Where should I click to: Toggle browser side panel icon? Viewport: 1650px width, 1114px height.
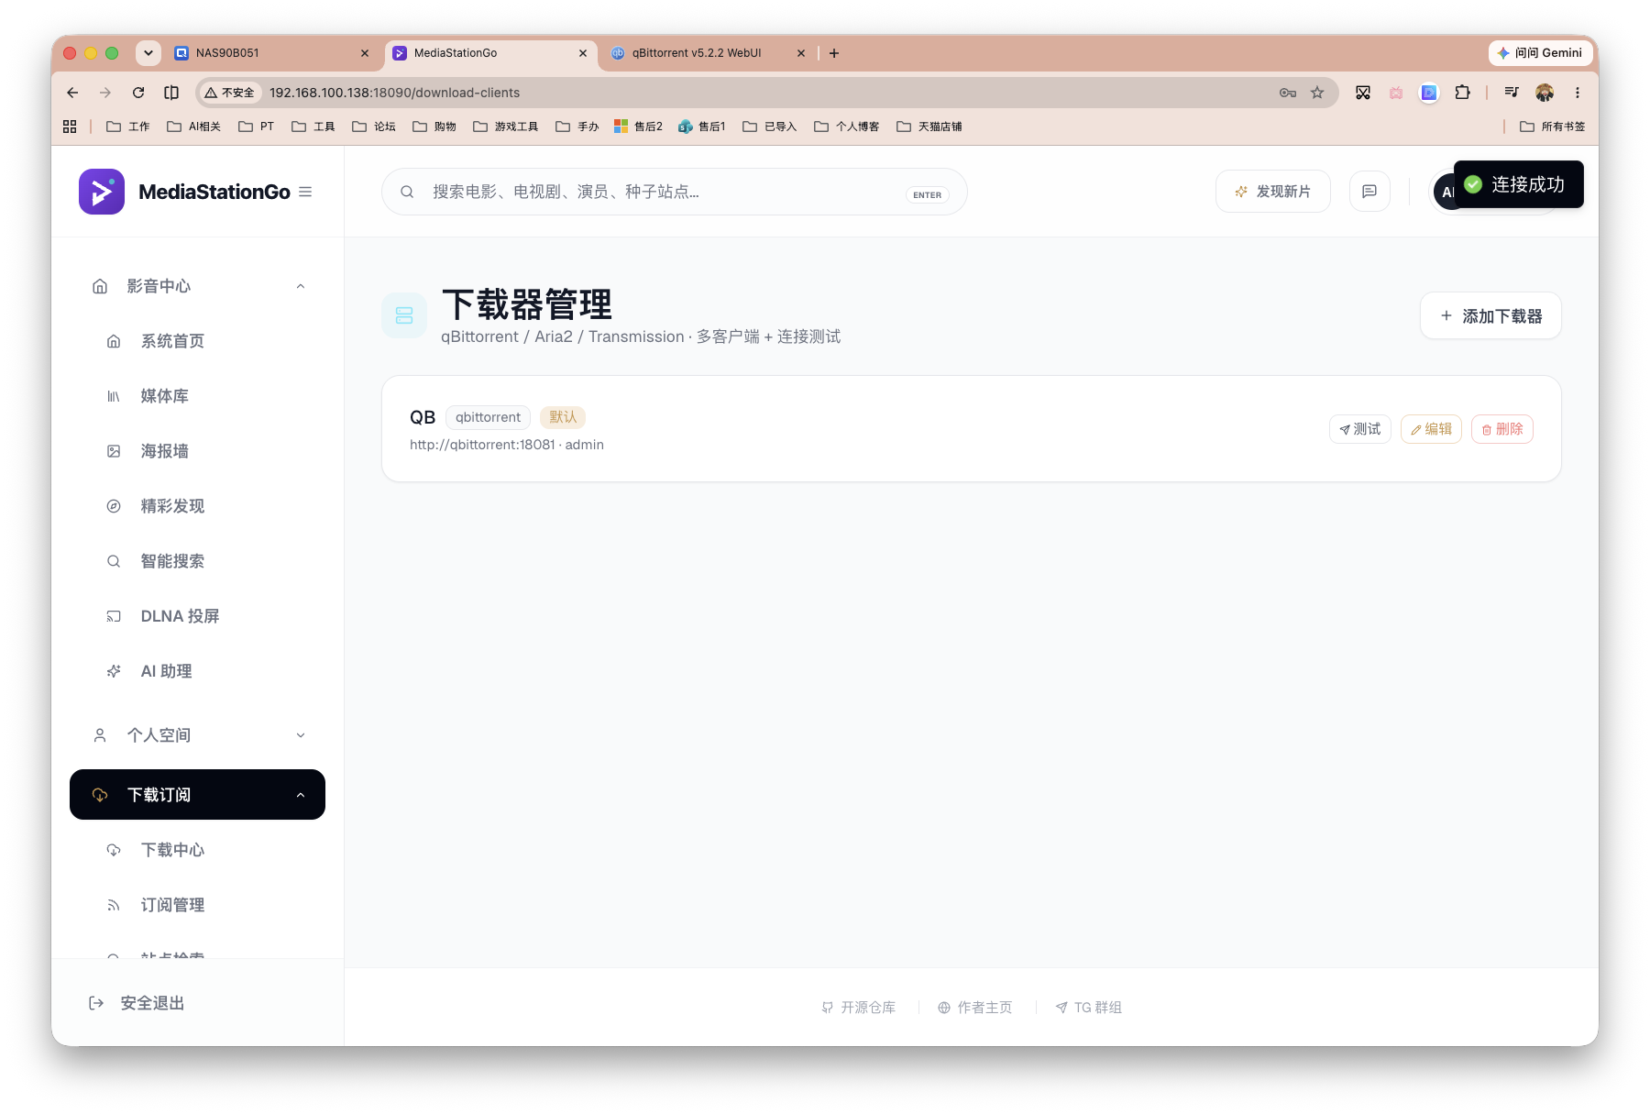click(171, 93)
